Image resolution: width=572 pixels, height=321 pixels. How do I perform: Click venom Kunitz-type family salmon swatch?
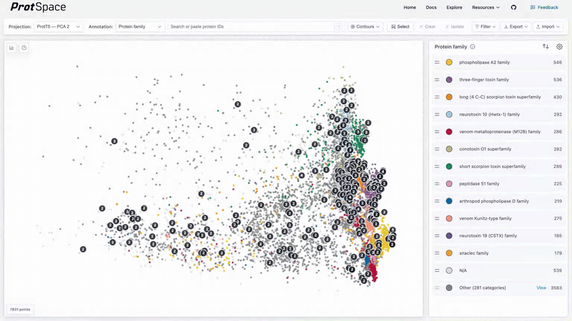tap(449, 218)
